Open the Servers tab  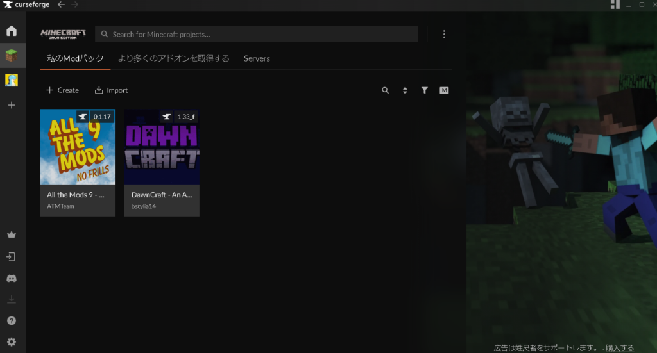257,58
